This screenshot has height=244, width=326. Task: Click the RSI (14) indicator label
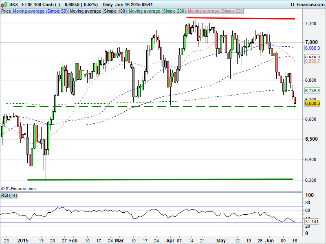pyautogui.click(x=9, y=196)
